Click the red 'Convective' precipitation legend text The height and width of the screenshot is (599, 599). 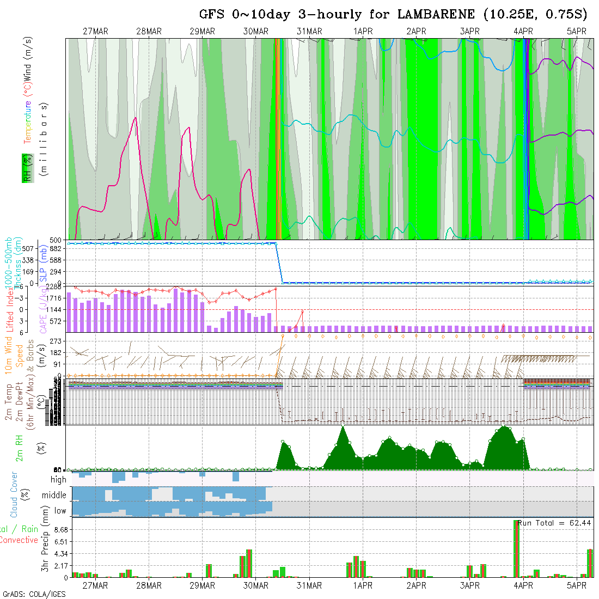(19, 540)
